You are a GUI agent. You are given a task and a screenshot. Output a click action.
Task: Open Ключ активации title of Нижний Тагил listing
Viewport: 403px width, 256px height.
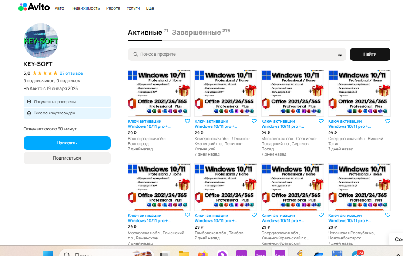(x=349, y=124)
